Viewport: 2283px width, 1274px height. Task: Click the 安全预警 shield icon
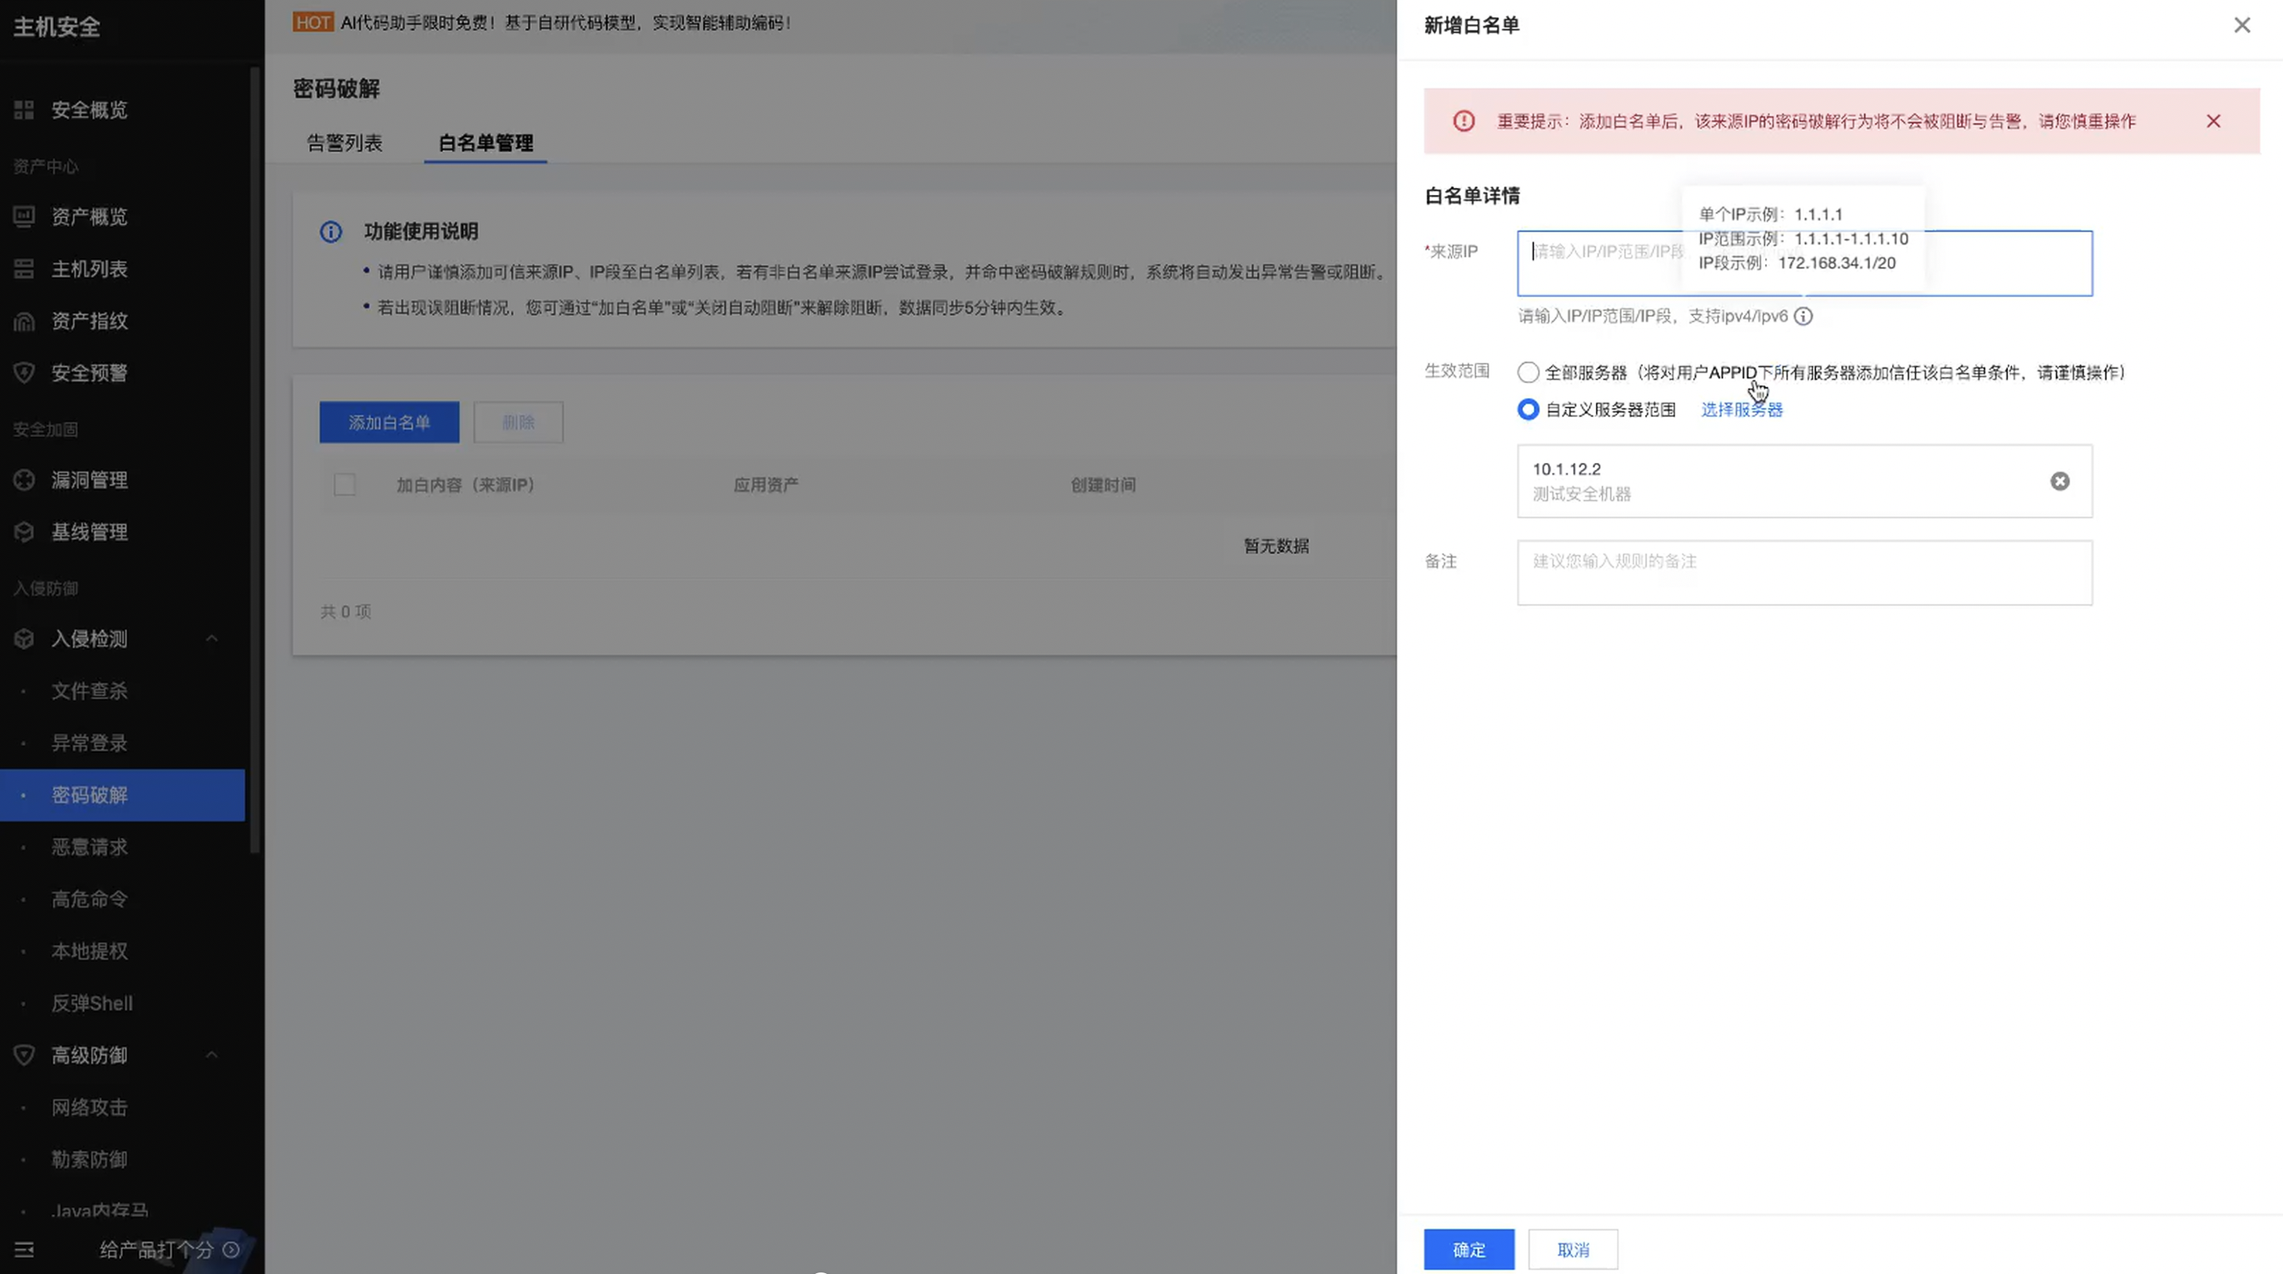coord(24,372)
